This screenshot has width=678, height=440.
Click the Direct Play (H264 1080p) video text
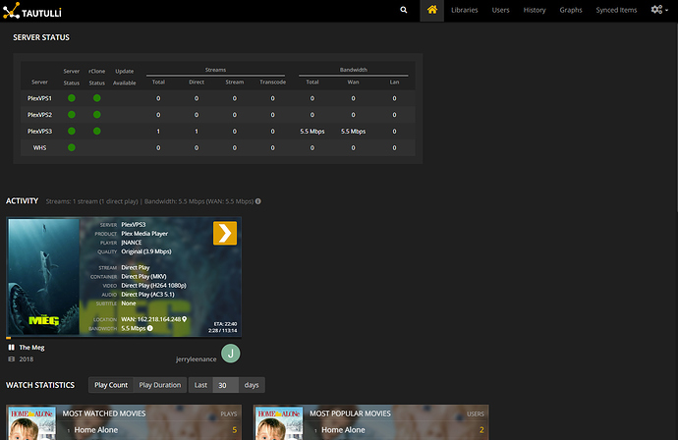click(153, 285)
